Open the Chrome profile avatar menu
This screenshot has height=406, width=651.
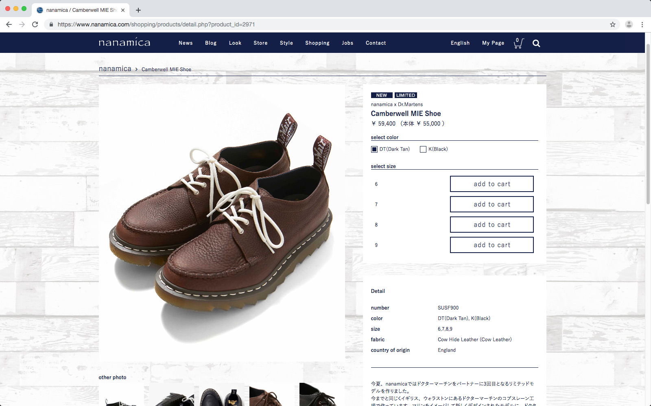tap(629, 24)
